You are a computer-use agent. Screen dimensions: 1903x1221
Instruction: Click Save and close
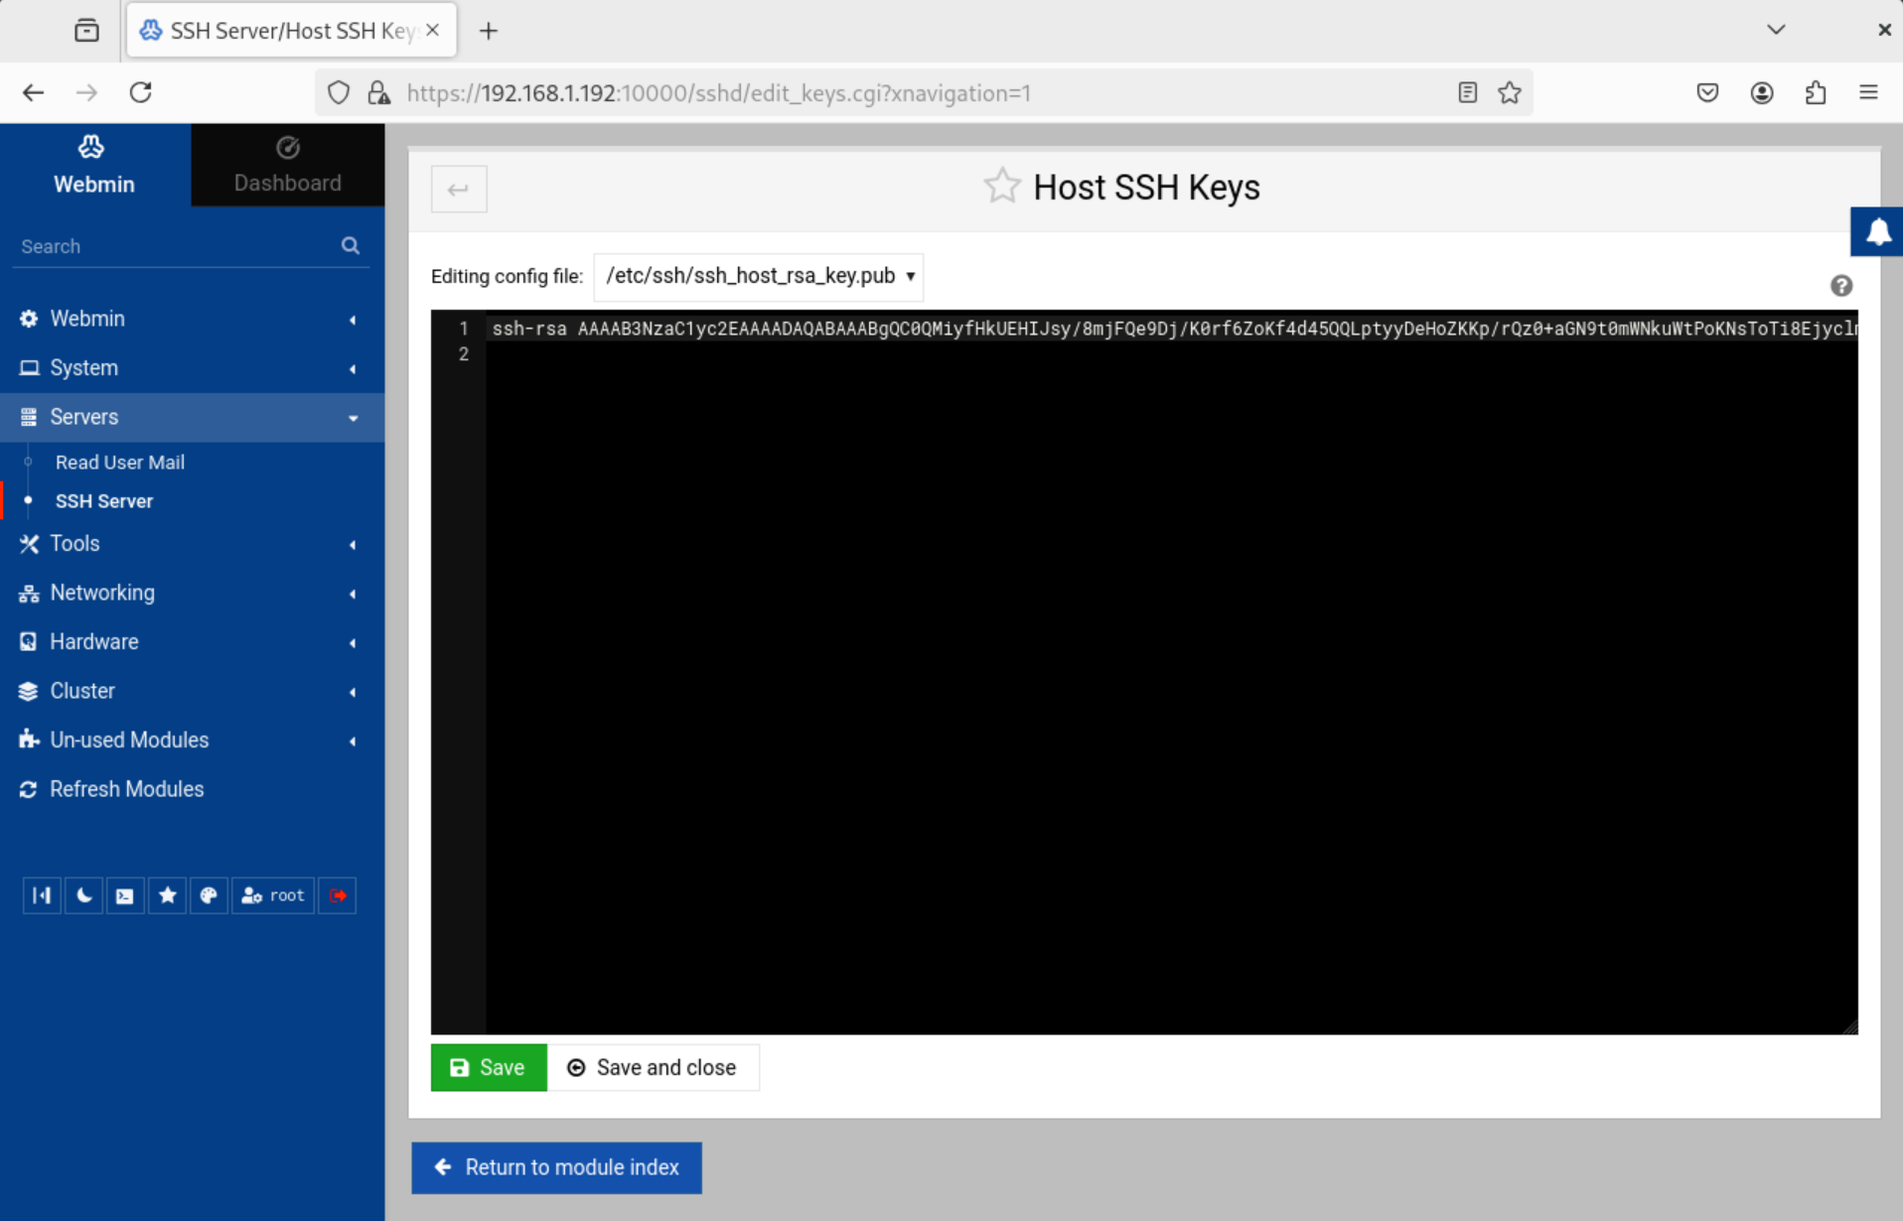(655, 1067)
